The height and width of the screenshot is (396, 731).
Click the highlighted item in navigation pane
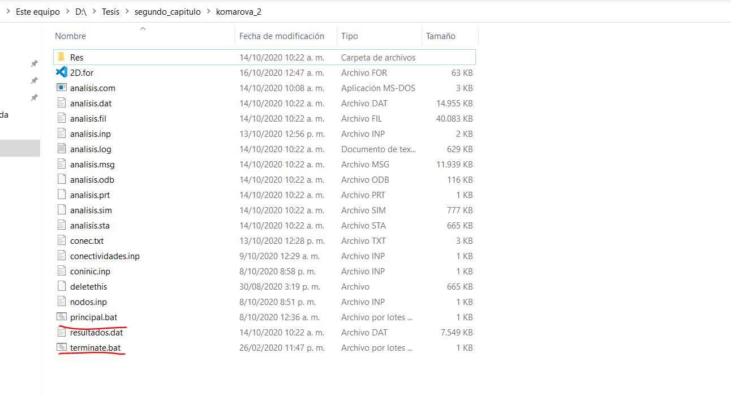pyautogui.click(x=20, y=148)
